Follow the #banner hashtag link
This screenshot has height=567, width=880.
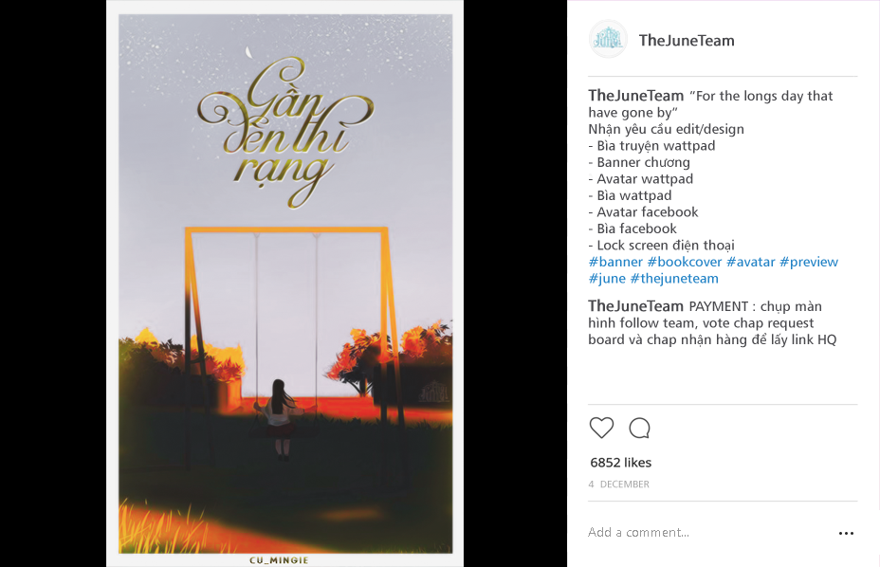[x=615, y=262]
